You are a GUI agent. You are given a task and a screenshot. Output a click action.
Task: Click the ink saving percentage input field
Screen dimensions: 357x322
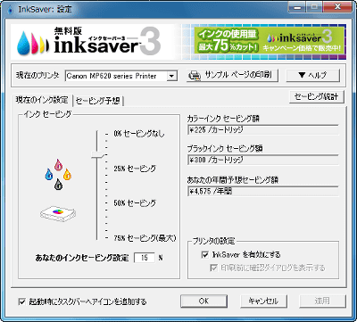click(x=145, y=258)
